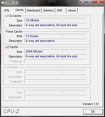Click the "L2 Cache" group label
105x117 pixels.
(x=12, y=47)
